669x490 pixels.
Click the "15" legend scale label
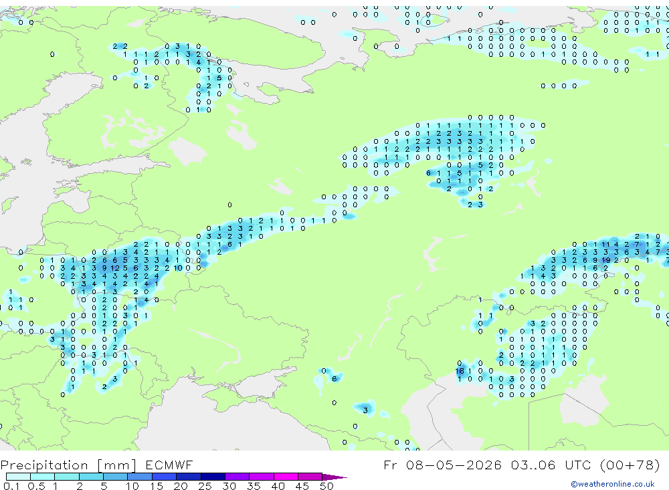156,486
